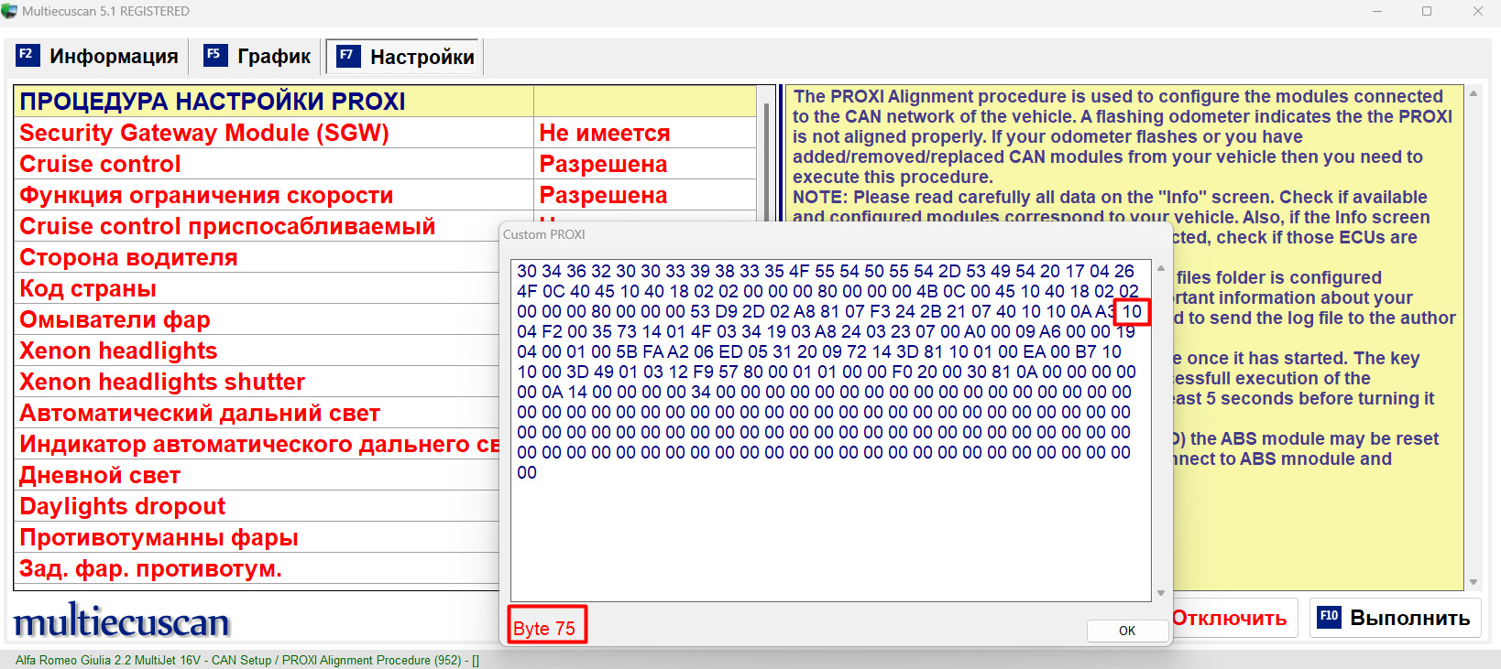Confirm the Custom PROXI dialog with OK
The width and height of the screenshot is (1501, 669).
tap(1126, 631)
